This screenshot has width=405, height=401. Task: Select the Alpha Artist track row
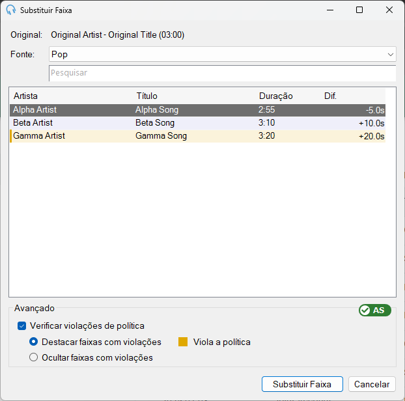tap(197, 110)
